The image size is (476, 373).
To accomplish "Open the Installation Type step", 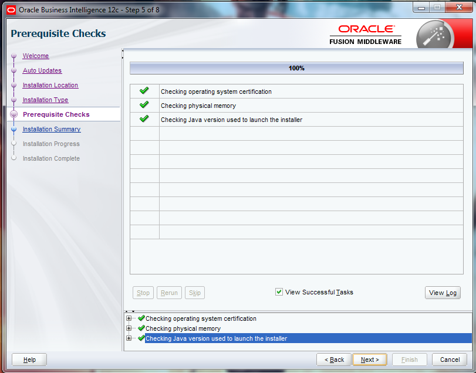I will (x=46, y=100).
